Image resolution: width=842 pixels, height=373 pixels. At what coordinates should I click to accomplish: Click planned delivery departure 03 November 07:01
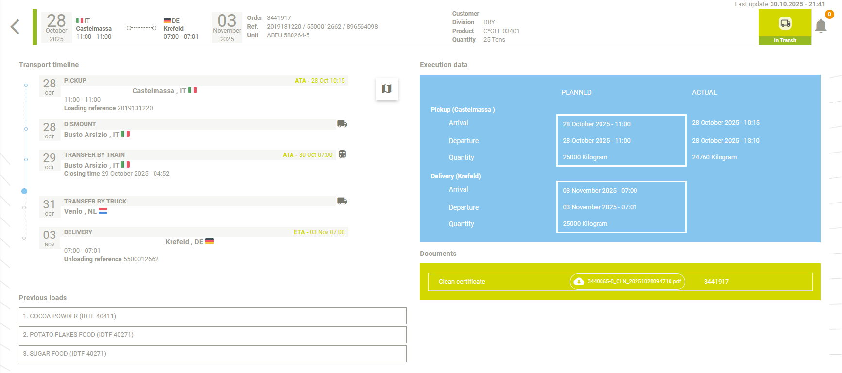point(600,207)
